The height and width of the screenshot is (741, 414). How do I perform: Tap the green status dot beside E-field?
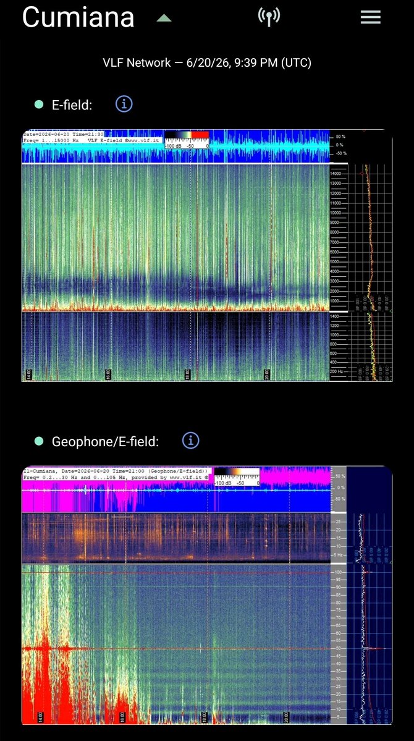pyautogui.click(x=39, y=104)
